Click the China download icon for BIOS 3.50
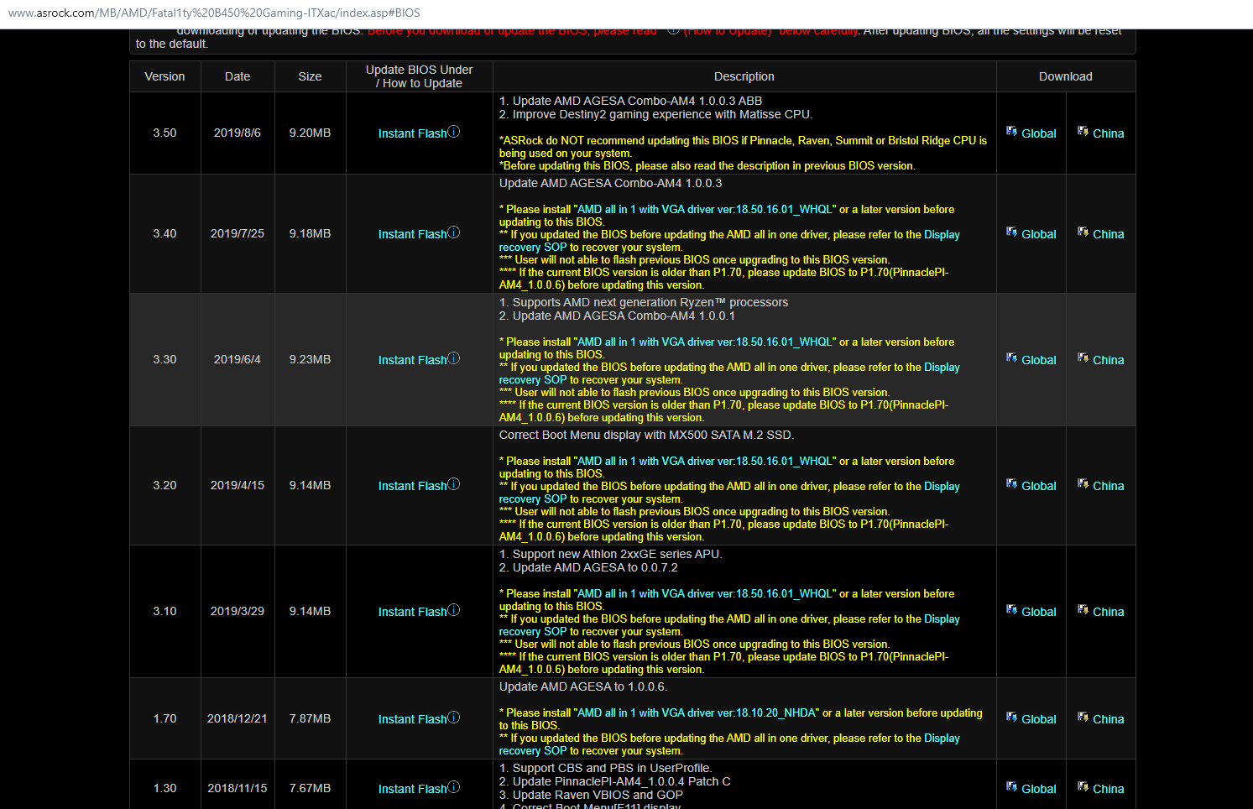This screenshot has width=1253, height=809. pos(1083,132)
